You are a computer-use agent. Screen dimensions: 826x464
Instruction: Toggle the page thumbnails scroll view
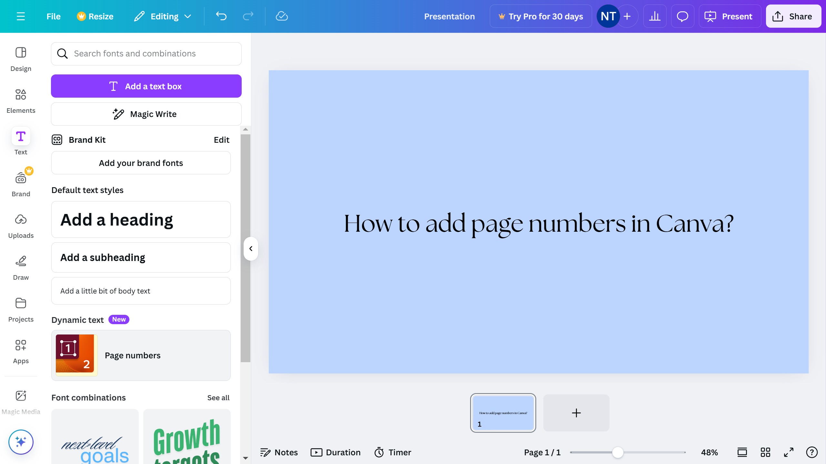coord(742,452)
